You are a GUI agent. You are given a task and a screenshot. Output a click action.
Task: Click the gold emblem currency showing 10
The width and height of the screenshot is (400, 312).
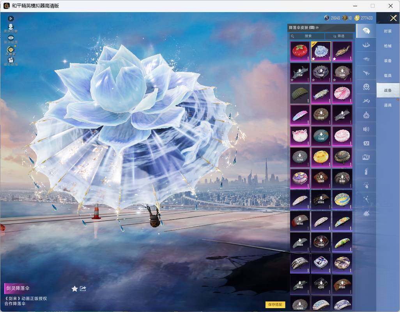pos(345,18)
